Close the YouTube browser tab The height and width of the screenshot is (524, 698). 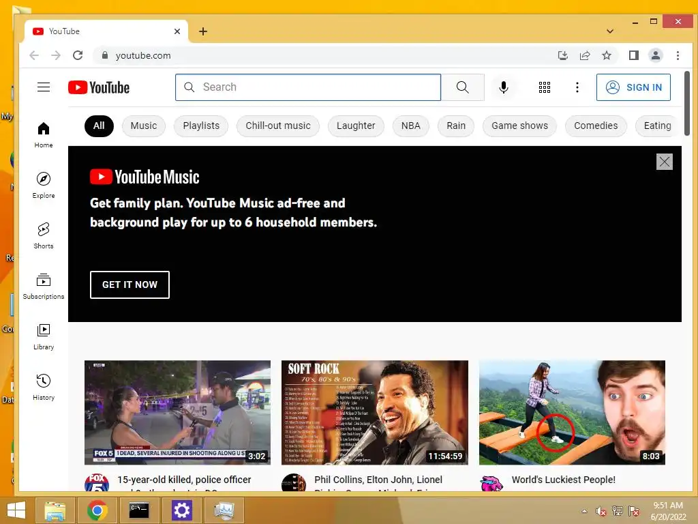177,31
